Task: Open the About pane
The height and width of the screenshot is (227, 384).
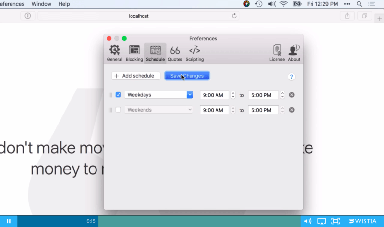Action: 294,53
